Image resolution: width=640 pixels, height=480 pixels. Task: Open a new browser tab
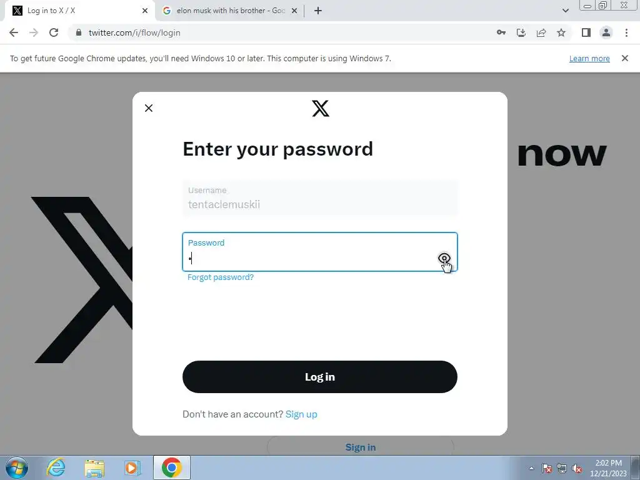click(318, 11)
